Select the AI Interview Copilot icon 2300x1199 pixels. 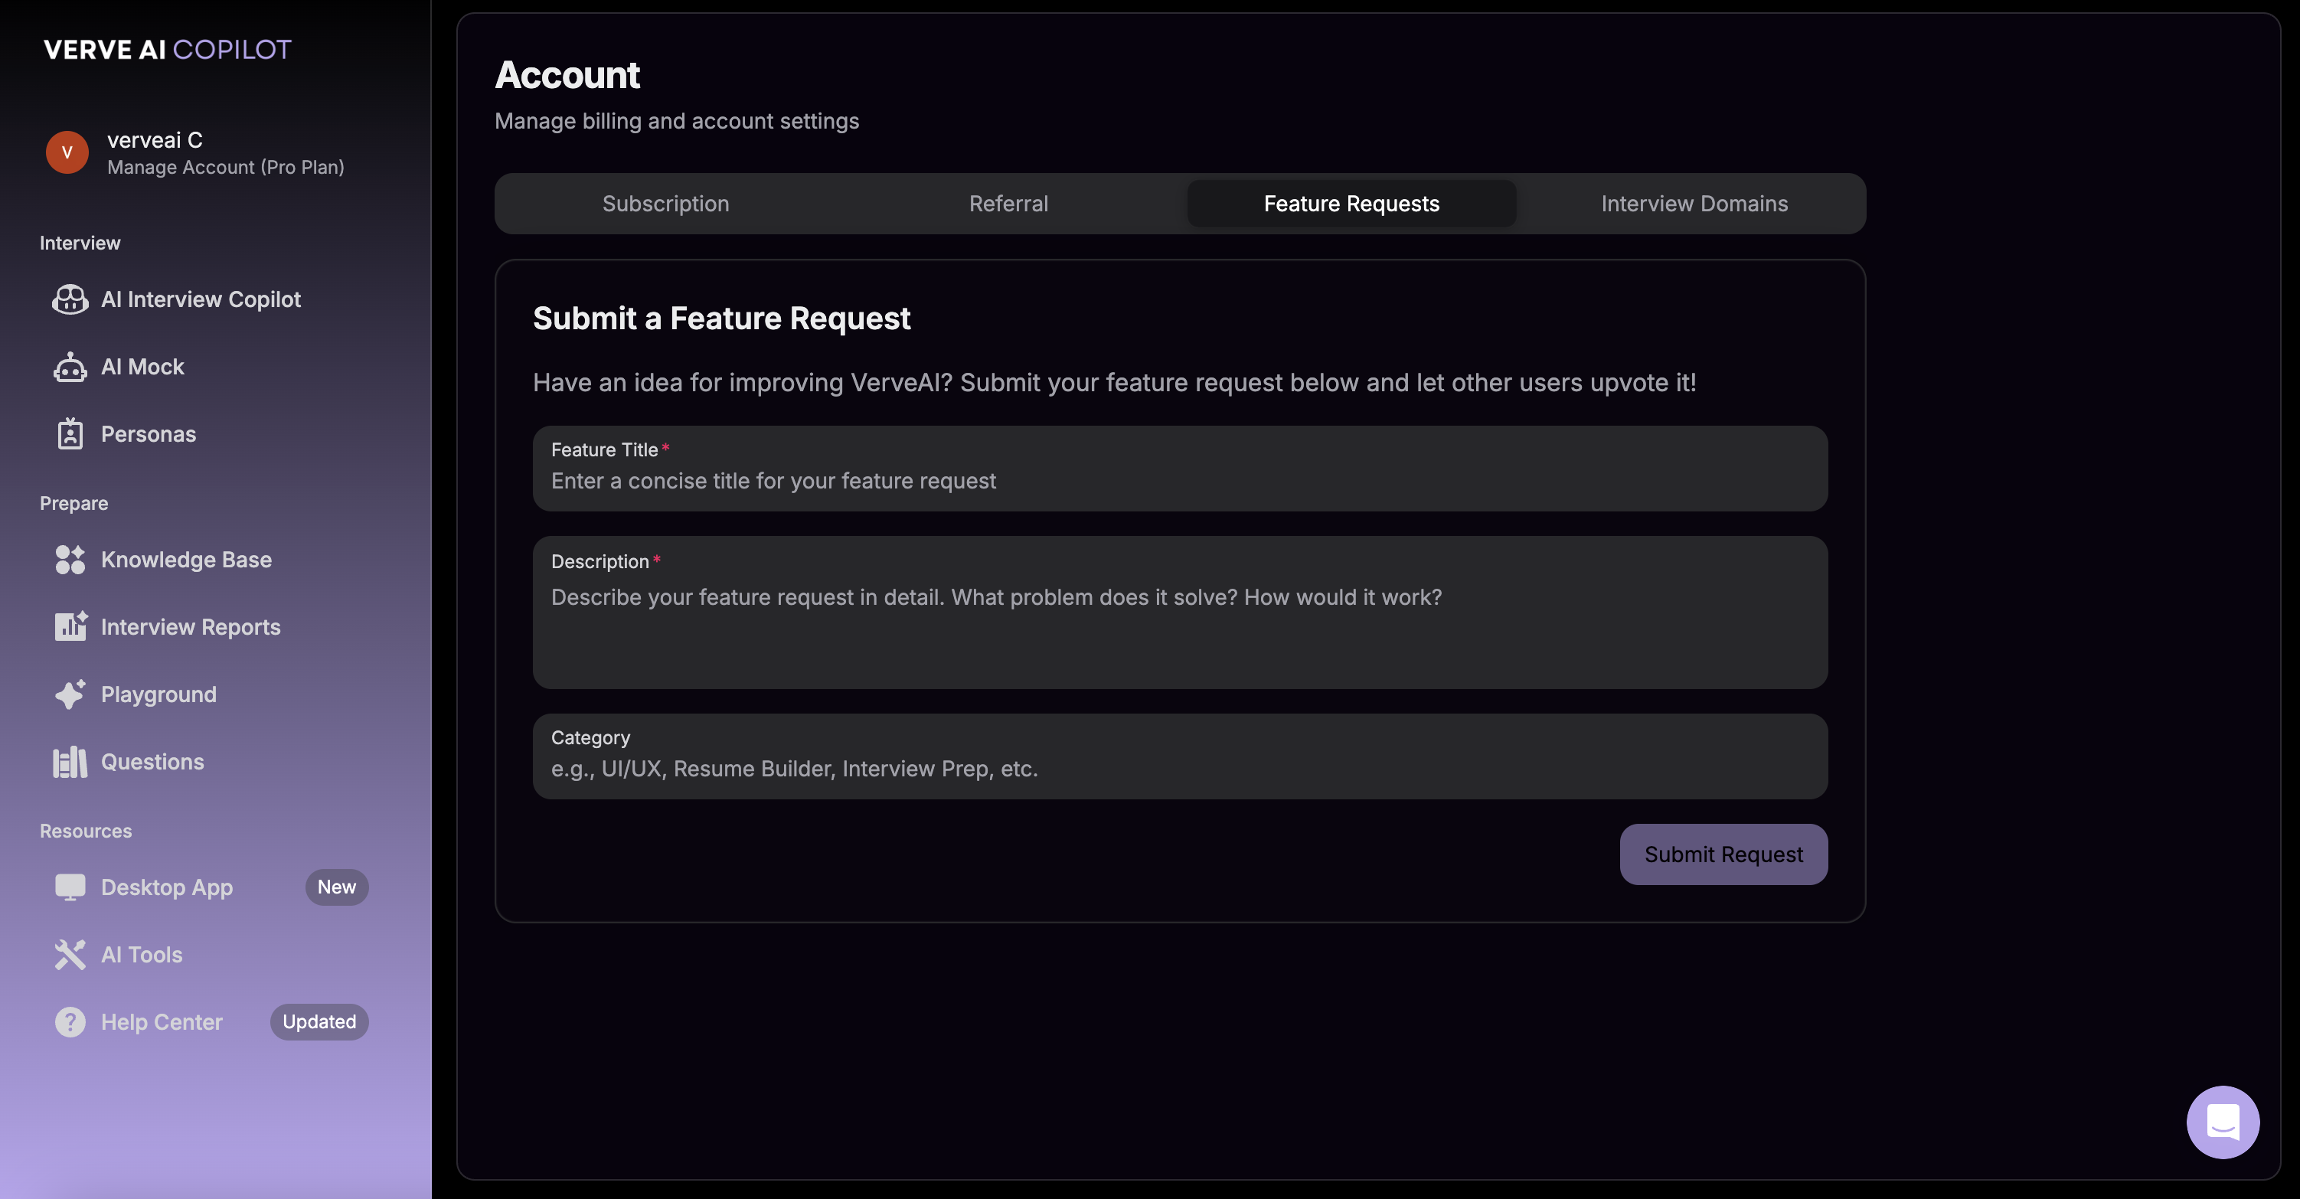tap(70, 299)
